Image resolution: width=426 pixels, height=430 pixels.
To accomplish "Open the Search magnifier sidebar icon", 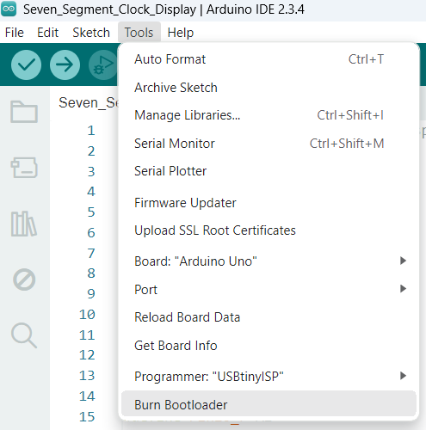I will pos(24,335).
